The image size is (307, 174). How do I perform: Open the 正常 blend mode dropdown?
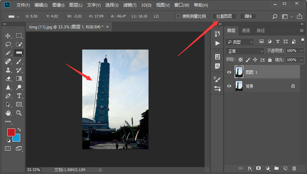(245, 51)
